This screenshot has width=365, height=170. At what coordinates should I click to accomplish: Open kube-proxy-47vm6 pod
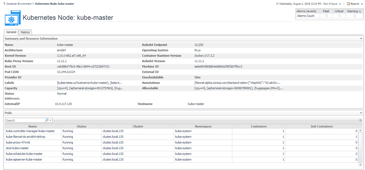pyautogui.click(x=18, y=142)
